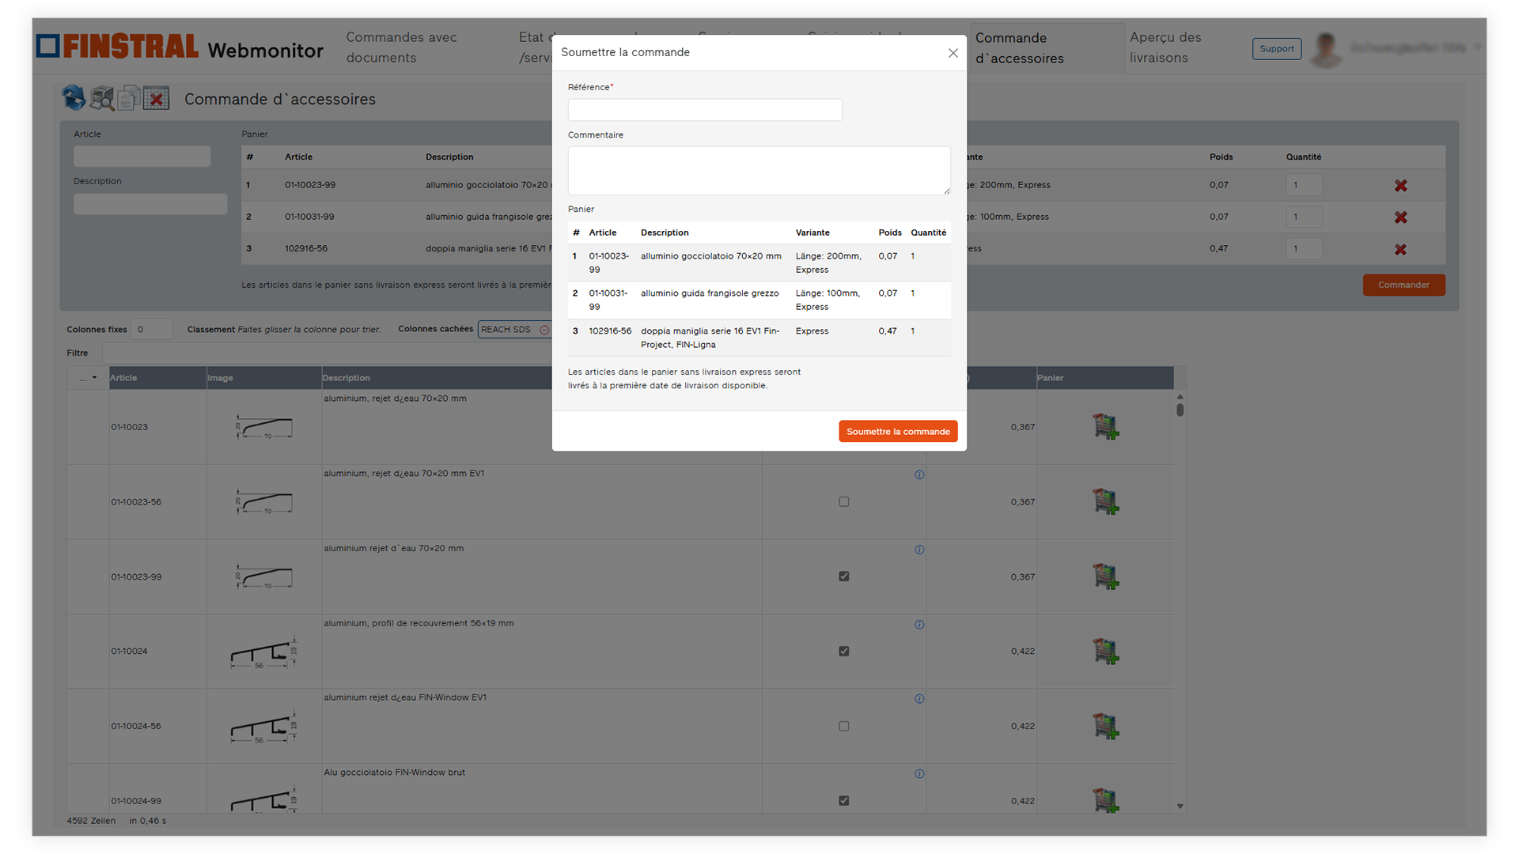Click the 'aluminium, profil de recouvrement 56×19 mm' description
Image resolution: width=1519 pixels, height=854 pixels.
[419, 623]
